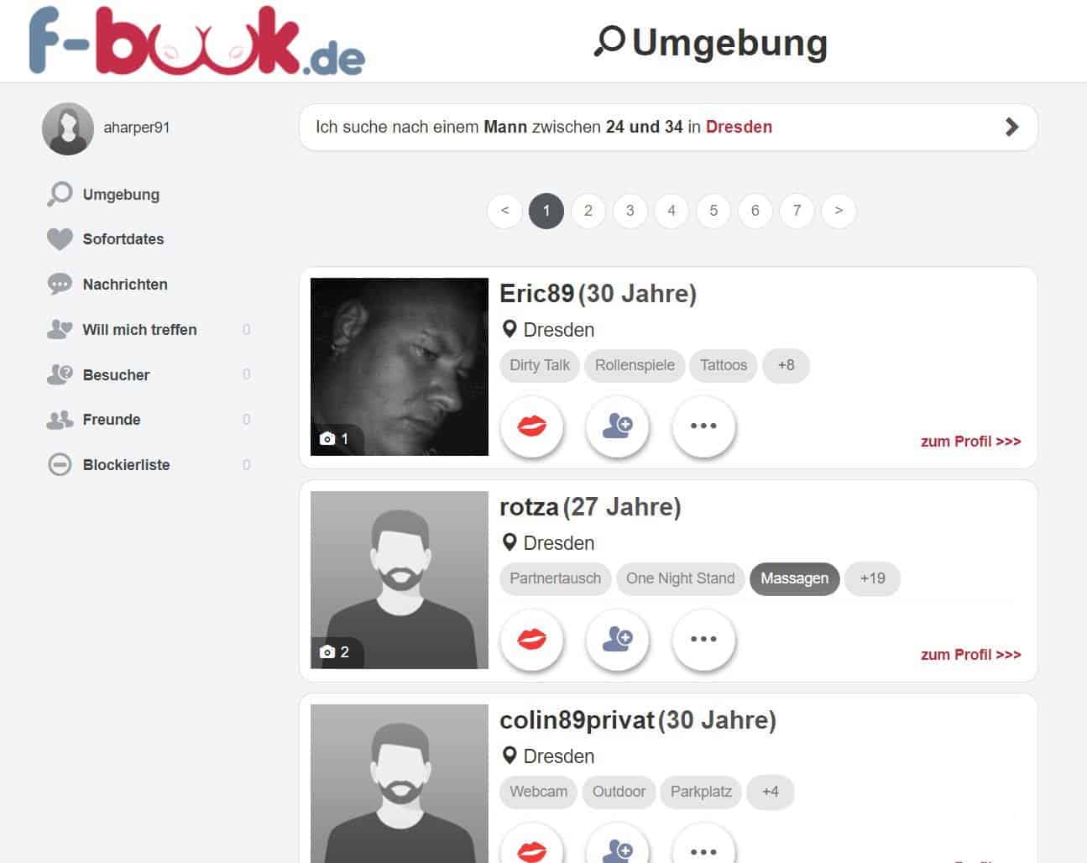Open more options for Eric89
This screenshot has width=1087, height=863.
click(703, 426)
